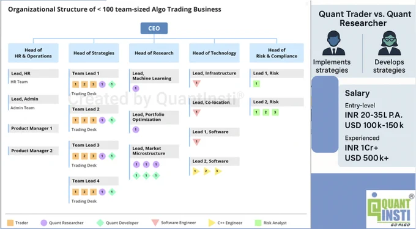This screenshot has height=229, width=416.
Task: Click green quant developer diamond under Team Lead 3
Action: click(112, 156)
